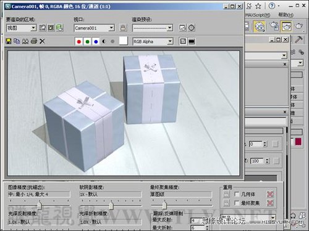Open the MAXScript menu
The width and height of the screenshot is (309, 231).
click(x=258, y=15)
